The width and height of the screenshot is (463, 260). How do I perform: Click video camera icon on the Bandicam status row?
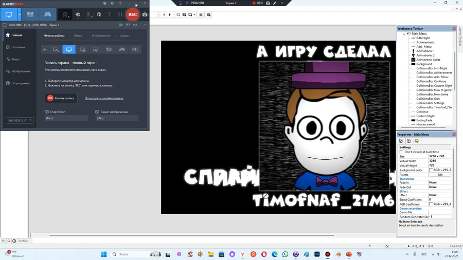[x=120, y=25]
